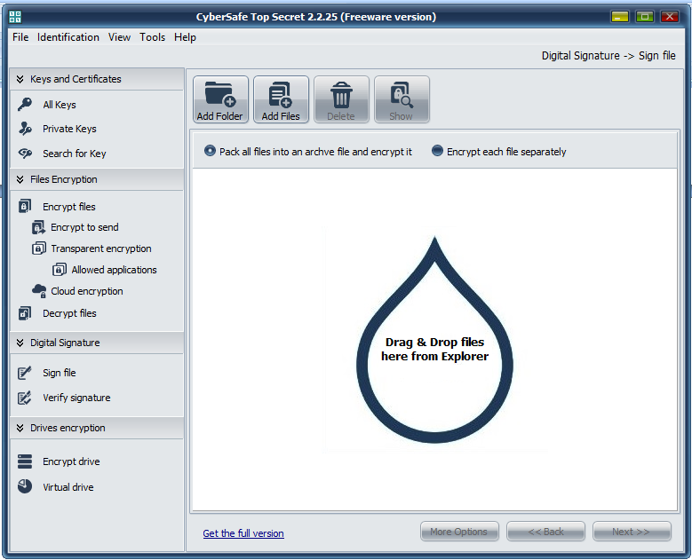692x560 pixels.
Task: Choose Verify signature in the sidebar
Action: 76,398
